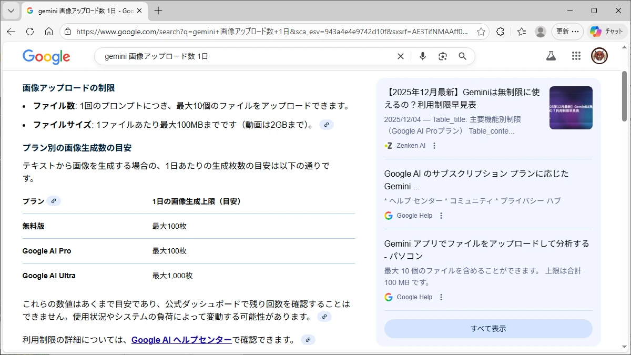Image resolution: width=631 pixels, height=355 pixels.
Task: Open a new browser tab
Action: pyautogui.click(x=158, y=11)
